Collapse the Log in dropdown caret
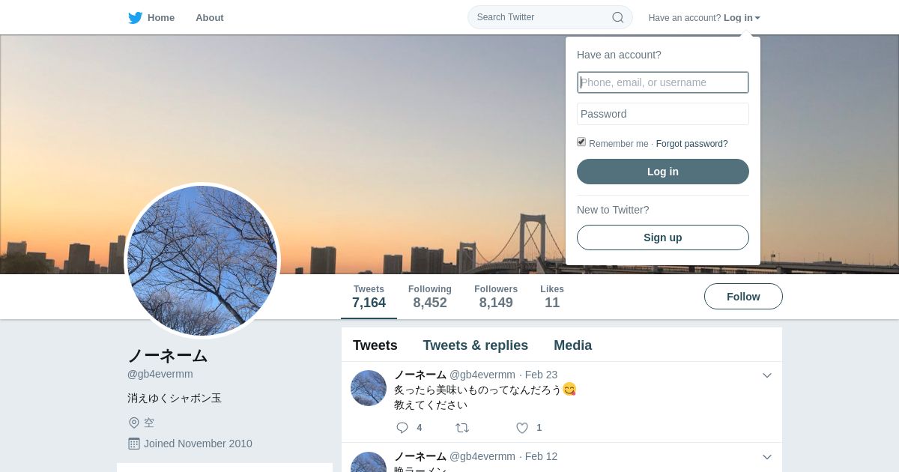 pyautogui.click(x=757, y=18)
